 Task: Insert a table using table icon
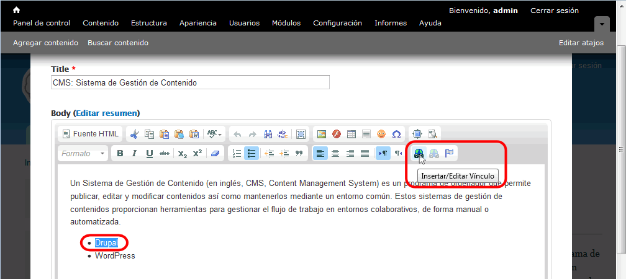coord(352,135)
